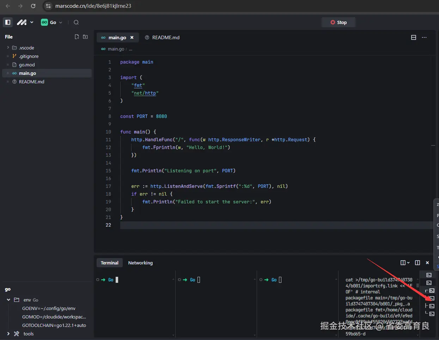439x340 pixels.
Task: Create a new folder in File panel
Action: click(85, 37)
